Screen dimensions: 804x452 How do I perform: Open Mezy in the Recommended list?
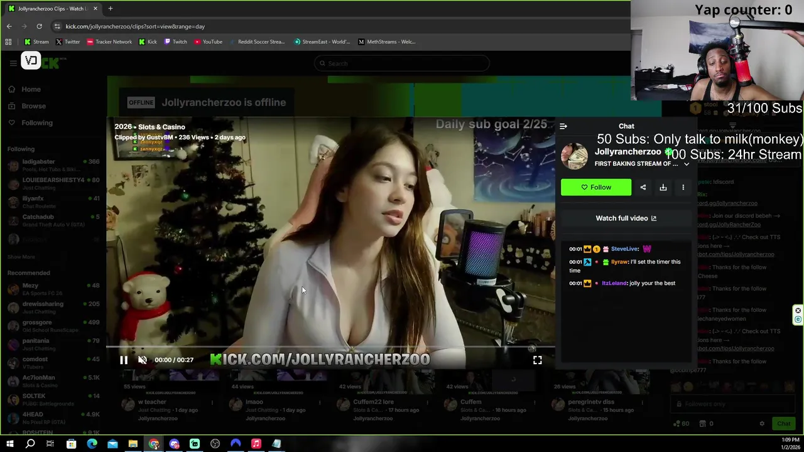(53, 289)
